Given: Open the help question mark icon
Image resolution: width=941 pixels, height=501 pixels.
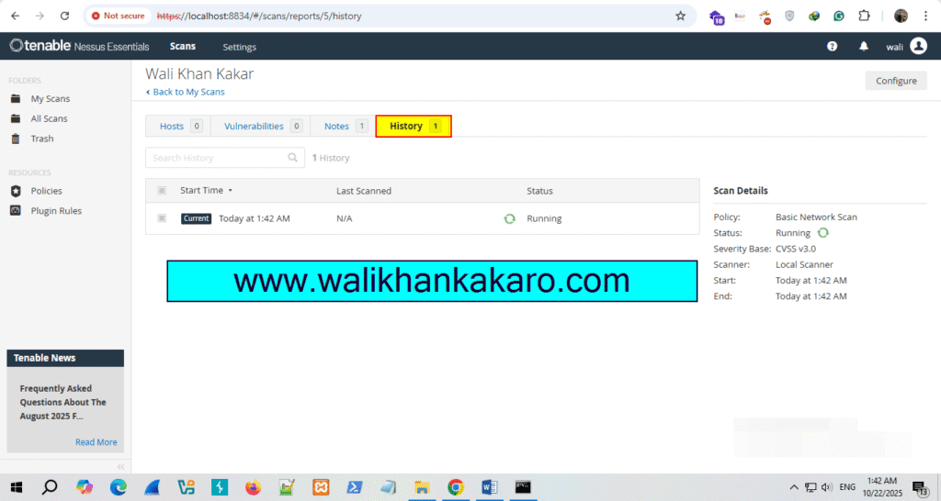Looking at the screenshot, I should (x=832, y=46).
